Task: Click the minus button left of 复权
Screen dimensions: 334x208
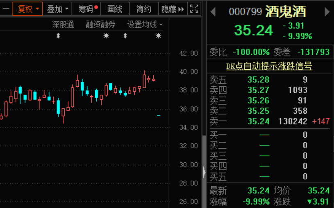Action: coord(6,9)
